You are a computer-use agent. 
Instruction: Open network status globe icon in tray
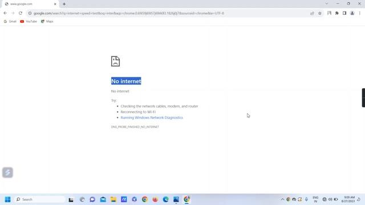325,199
